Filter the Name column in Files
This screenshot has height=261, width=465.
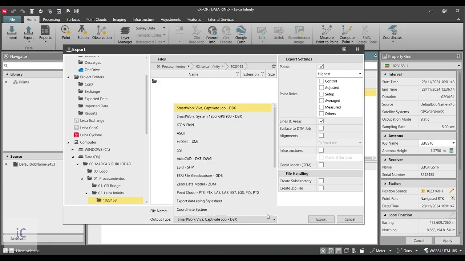tap(238, 74)
